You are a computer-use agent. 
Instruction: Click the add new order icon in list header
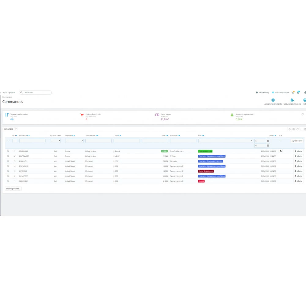point(289,129)
